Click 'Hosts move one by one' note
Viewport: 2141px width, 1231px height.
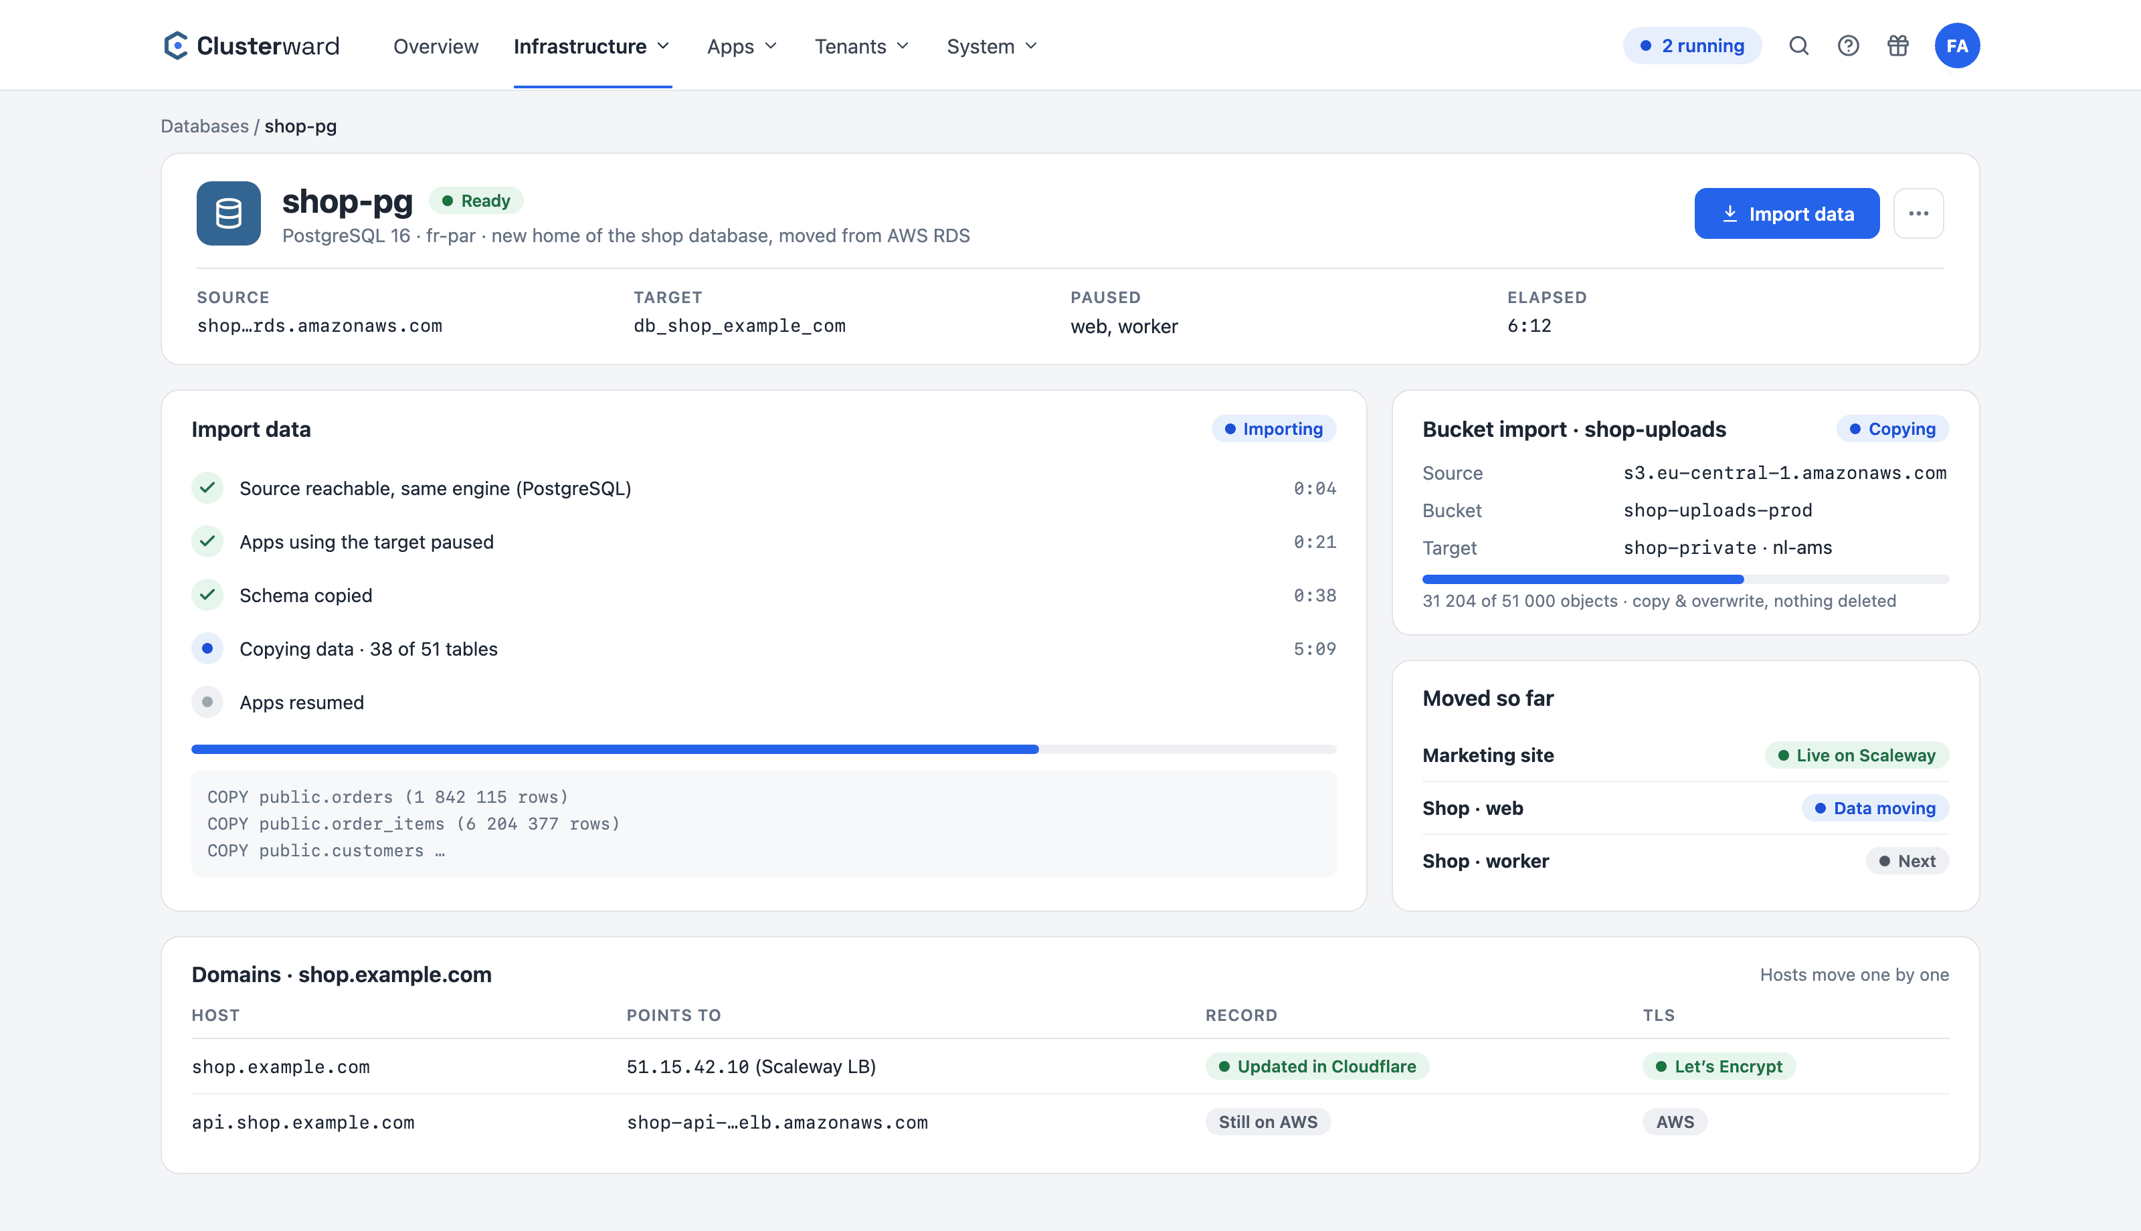(x=1855, y=974)
